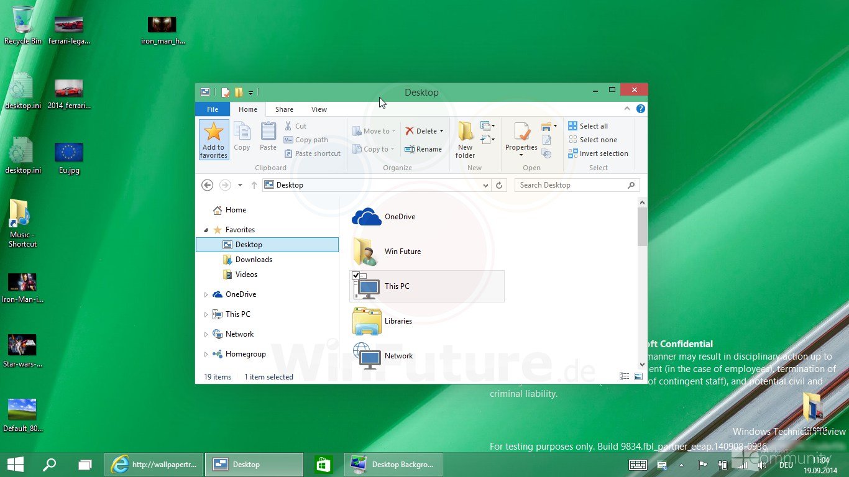
Task: Select Videos under Favorites
Action: point(240,275)
